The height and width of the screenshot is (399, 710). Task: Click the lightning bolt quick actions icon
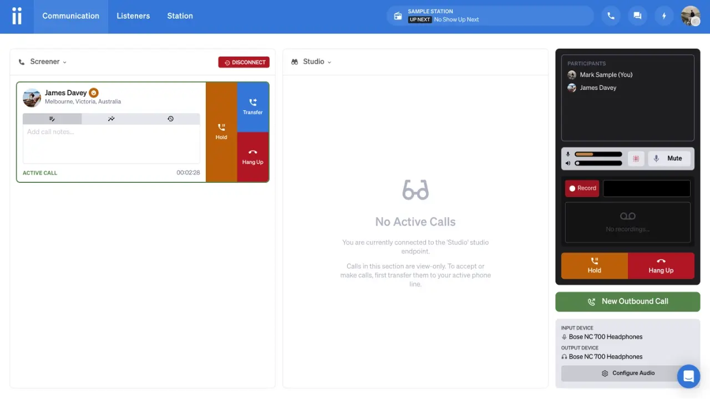(x=664, y=16)
